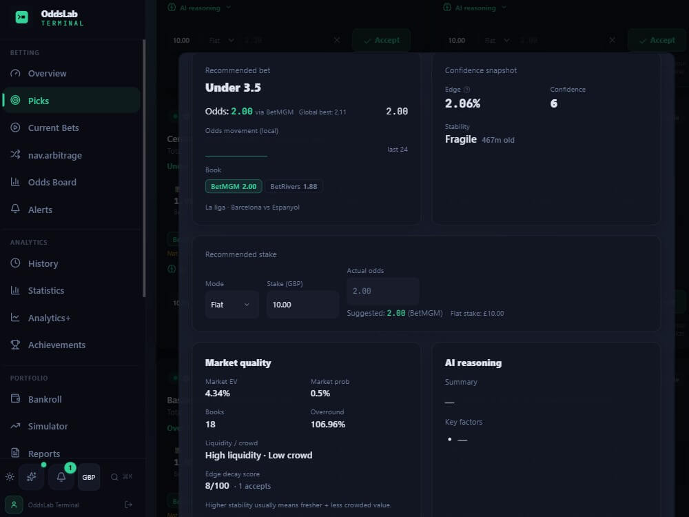
Task: Switch the GBP currency selector
Action: coord(89,477)
